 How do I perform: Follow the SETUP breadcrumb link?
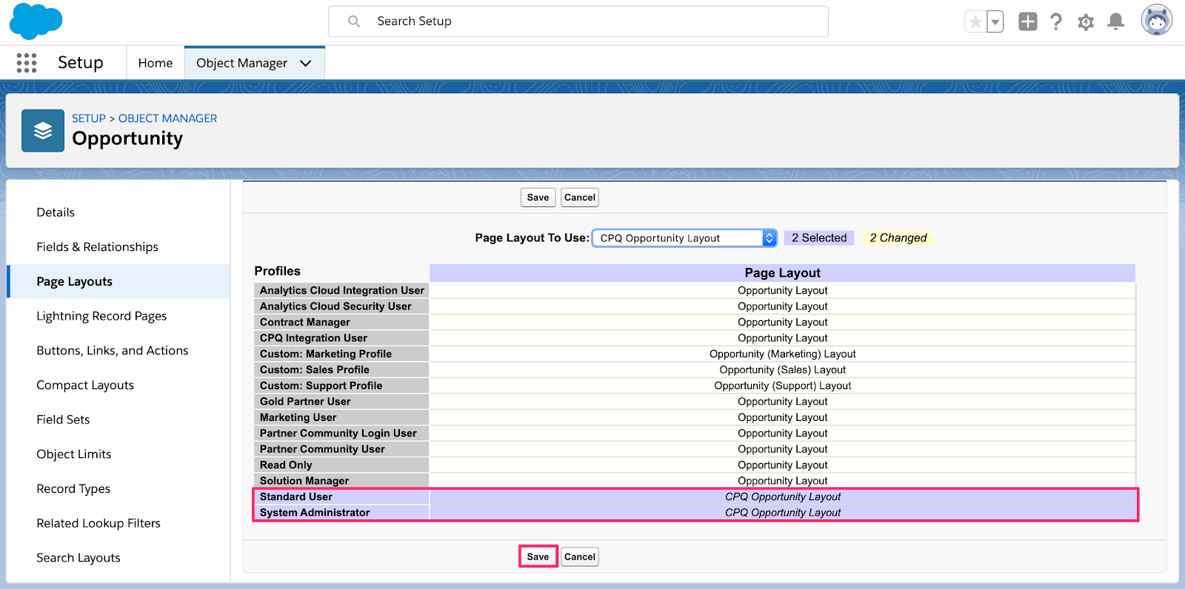point(89,118)
